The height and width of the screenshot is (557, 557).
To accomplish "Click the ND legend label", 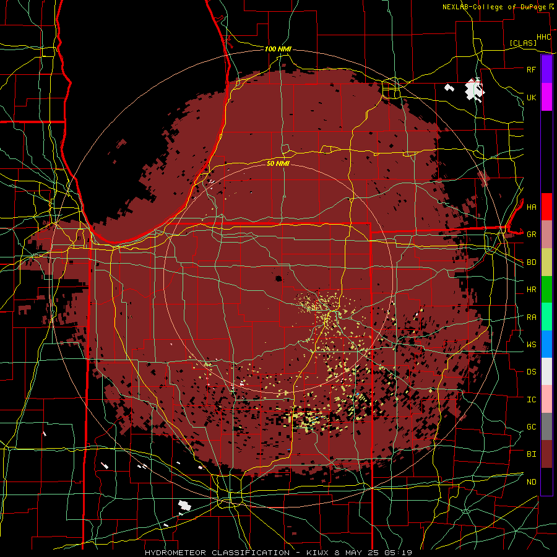I will point(531,481).
